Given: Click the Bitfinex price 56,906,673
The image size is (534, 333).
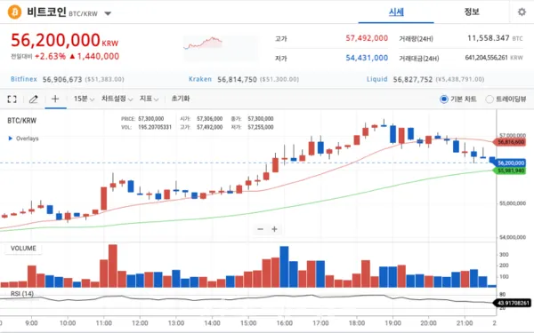Looking at the screenshot, I should [x=62, y=80].
